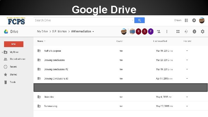The image size is (208, 117).
Task: Click the File size column header
Action: (x=187, y=41)
